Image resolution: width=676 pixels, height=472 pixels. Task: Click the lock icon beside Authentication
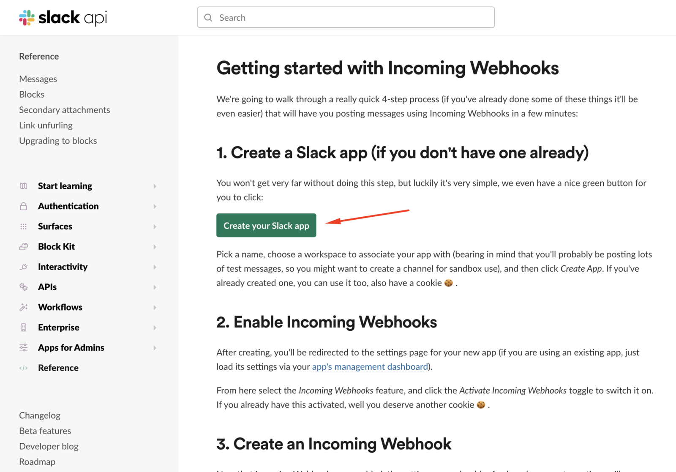[24, 206]
